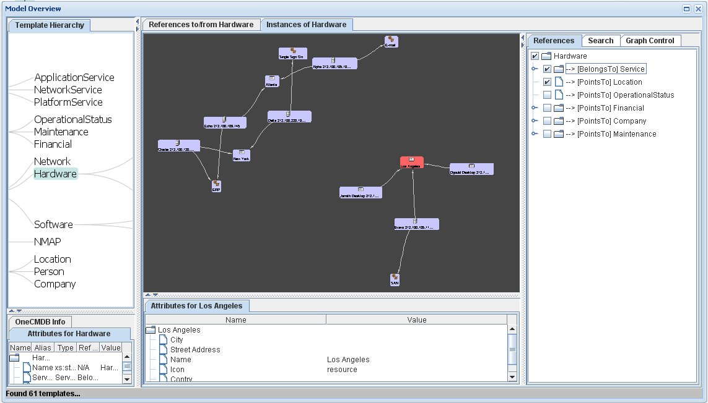Collapse the References side panel with divider arrow

pyautogui.click(x=523, y=45)
